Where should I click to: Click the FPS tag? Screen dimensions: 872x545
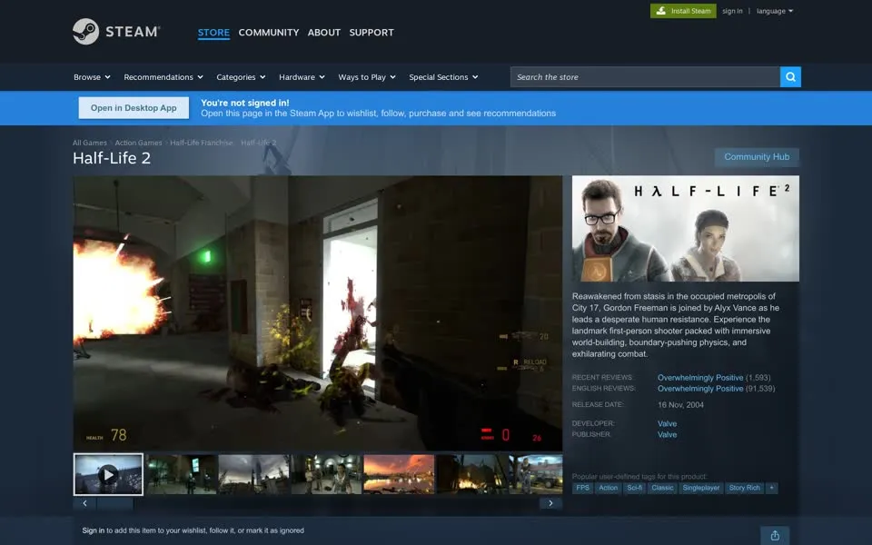point(582,488)
